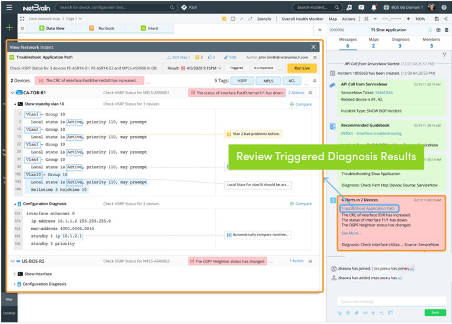Click the See More link in alert
The width and height of the screenshot is (452, 324).
coord(351,233)
